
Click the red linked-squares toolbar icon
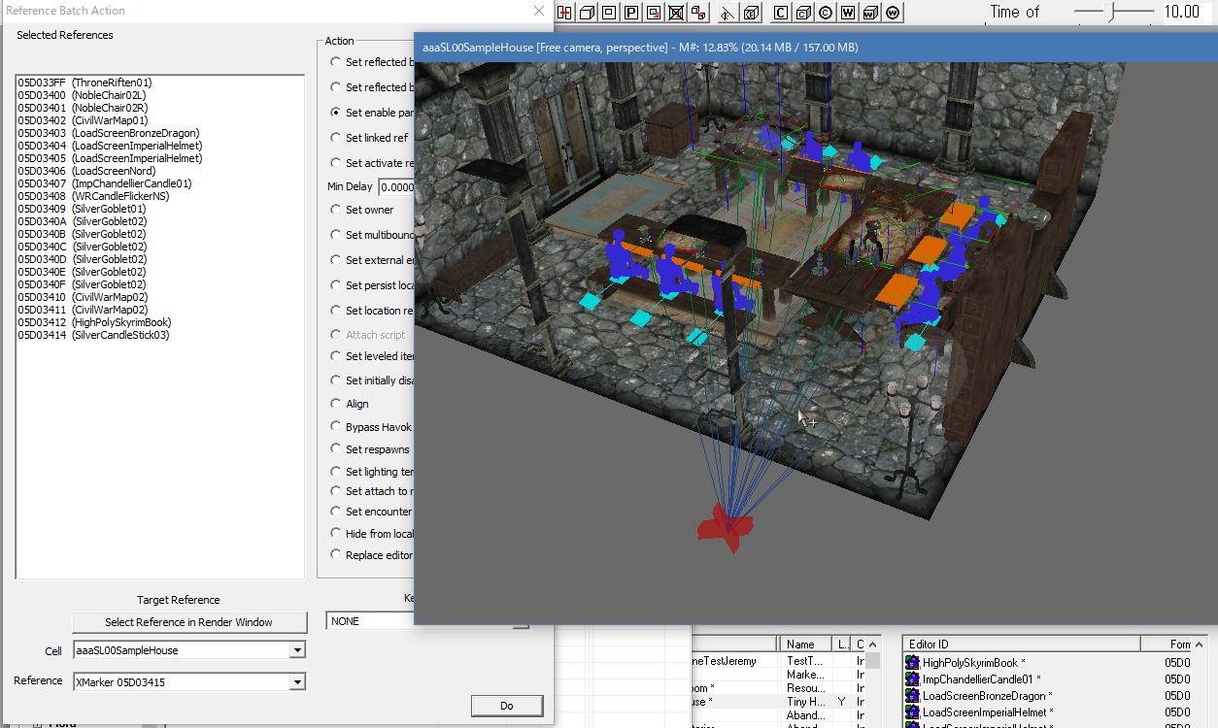point(698,13)
